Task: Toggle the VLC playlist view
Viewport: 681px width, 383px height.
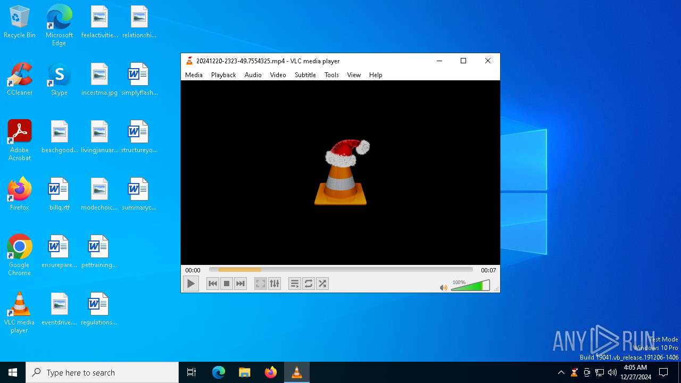Action: [x=294, y=284]
